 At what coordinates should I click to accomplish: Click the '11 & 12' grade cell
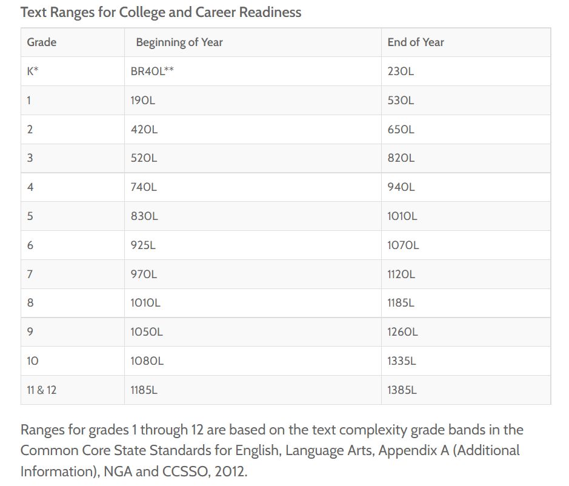[x=42, y=390]
